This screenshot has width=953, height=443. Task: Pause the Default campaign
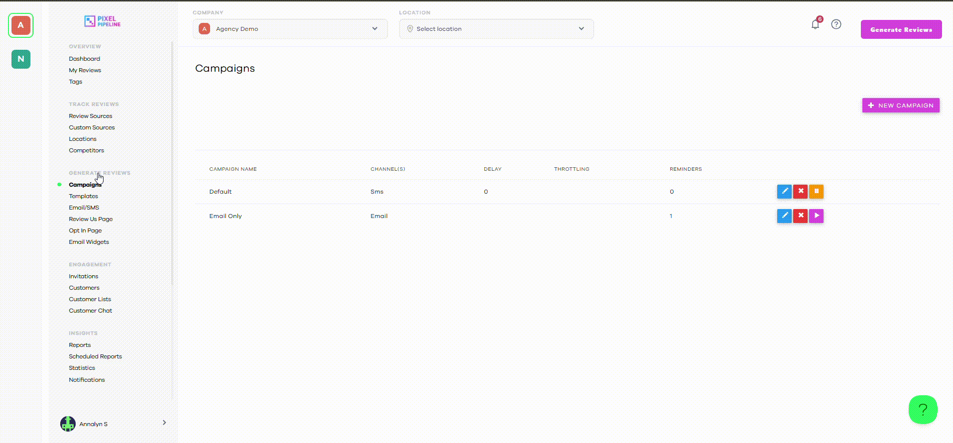click(816, 192)
